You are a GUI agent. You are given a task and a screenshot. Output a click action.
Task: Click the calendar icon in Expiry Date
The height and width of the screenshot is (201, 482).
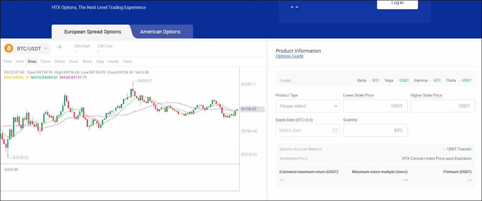[x=335, y=131]
